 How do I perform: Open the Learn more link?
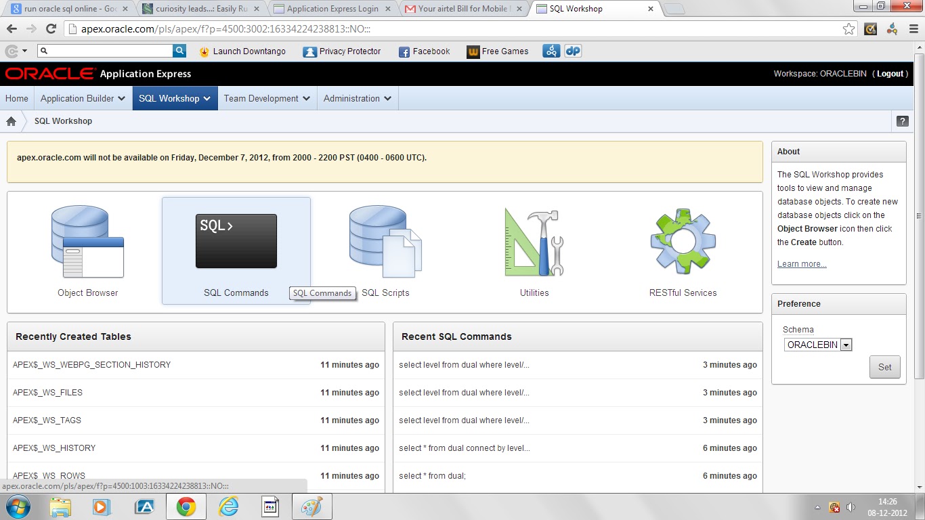click(801, 264)
